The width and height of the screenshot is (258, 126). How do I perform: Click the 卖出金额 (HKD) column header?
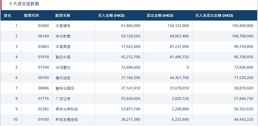(x=160, y=16)
